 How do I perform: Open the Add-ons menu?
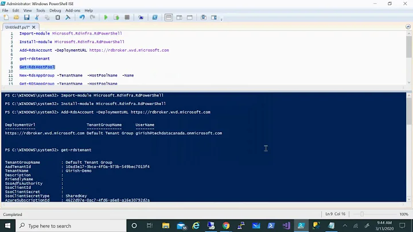pyautogui.click(x=73, y=10)
